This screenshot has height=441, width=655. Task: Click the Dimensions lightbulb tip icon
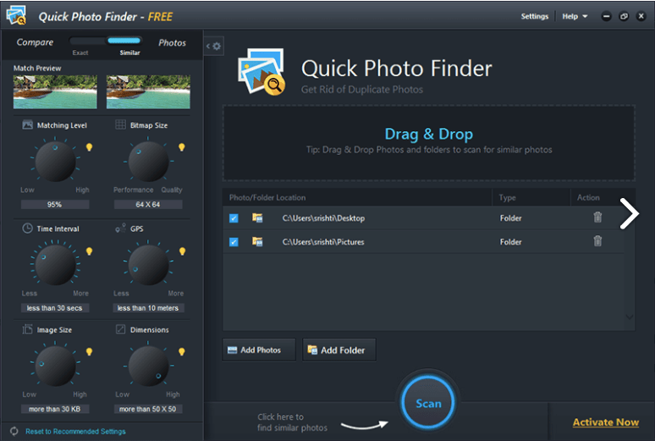coord(182,351)
